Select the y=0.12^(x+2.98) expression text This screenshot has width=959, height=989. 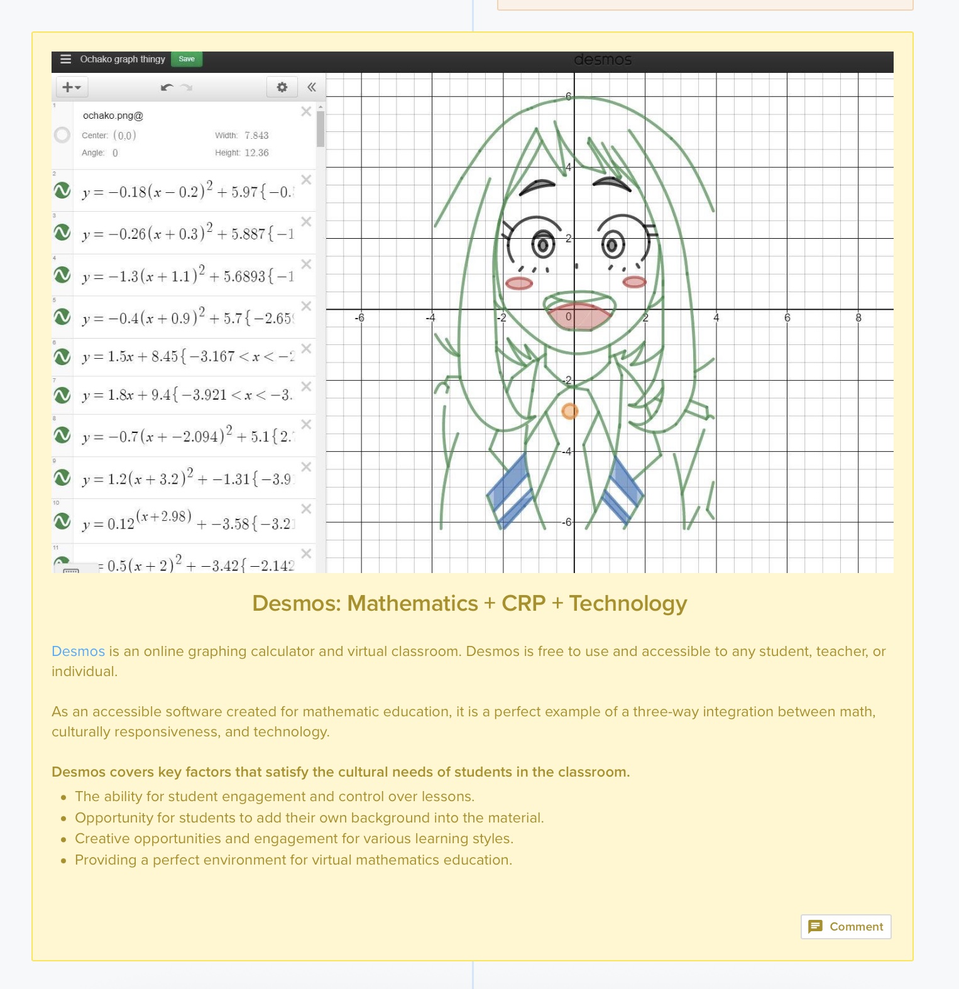(x=188, y=521)
